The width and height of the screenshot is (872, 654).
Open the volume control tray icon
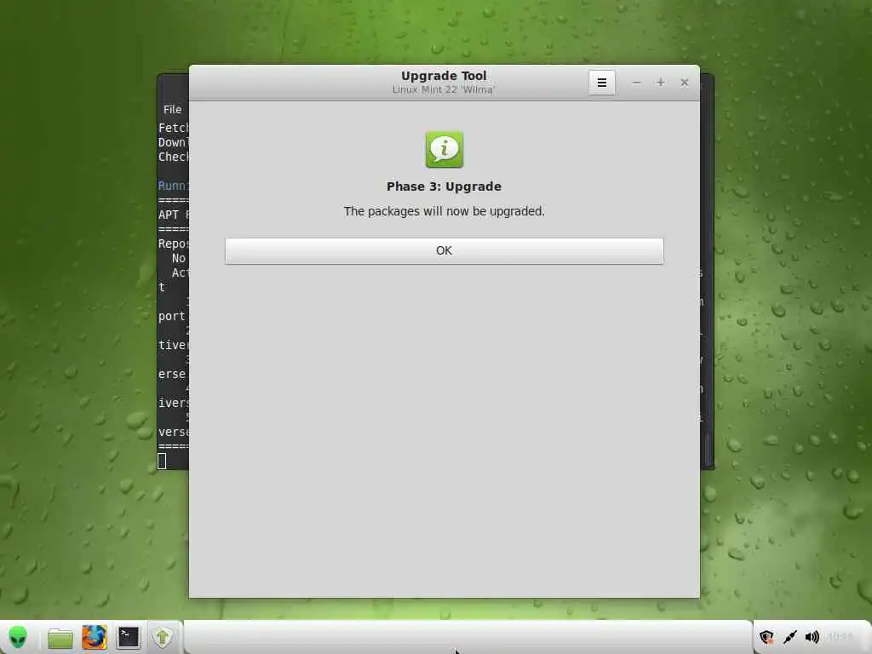[x=812, y=637]
